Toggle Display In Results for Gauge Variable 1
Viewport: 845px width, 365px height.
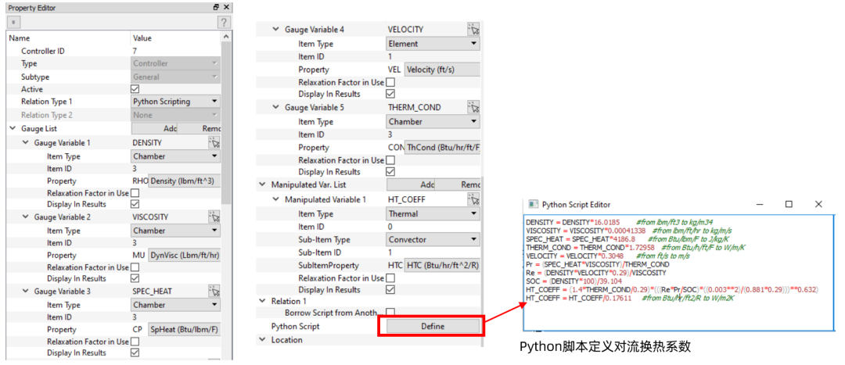click(x=135, y=205)
